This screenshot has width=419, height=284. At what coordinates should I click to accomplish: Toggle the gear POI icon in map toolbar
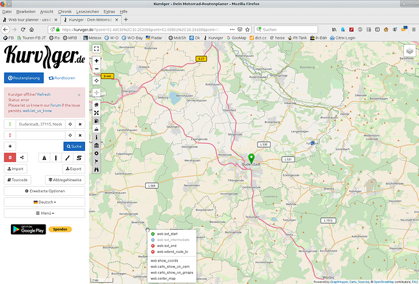[x=97, y=153]
